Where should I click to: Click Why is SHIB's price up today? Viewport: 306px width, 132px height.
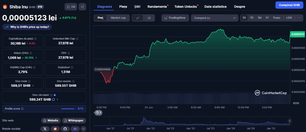[27, 27]
